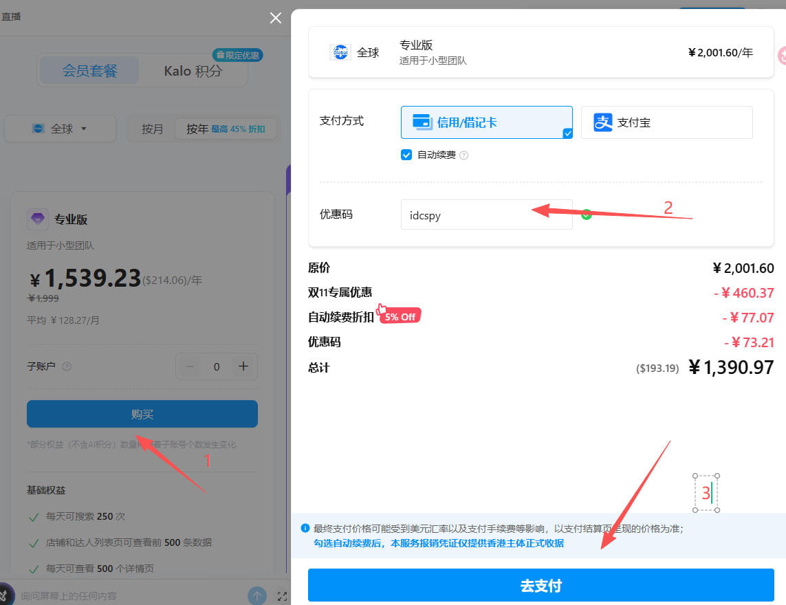Choose 按月 billing option

(x=152, y=129)
